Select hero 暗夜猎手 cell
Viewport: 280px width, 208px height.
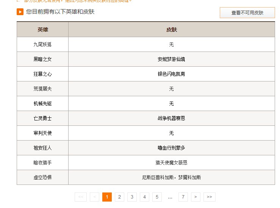43,163
